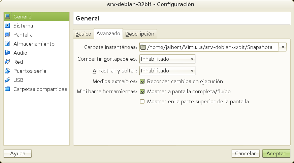Viewport: 294px width, 163px height.
Task: Click the Almacenamiento disk icon
Action: click(x=7, y=44)
